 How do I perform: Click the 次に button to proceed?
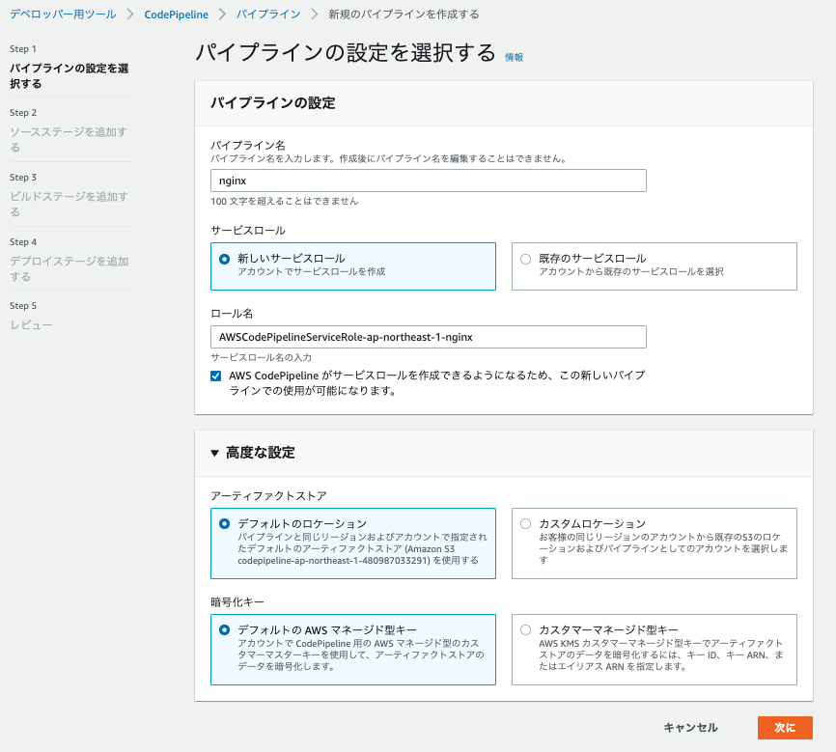click(x=785, y=728)
